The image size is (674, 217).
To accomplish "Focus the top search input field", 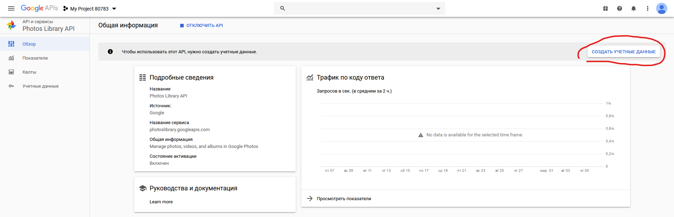I will click(360, 8).
